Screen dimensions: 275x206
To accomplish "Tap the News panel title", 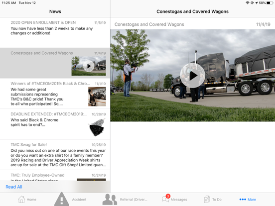I will coord(55,11).
